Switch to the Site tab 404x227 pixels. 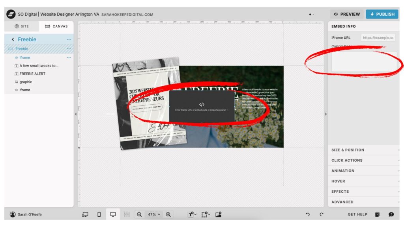point(22,26)
